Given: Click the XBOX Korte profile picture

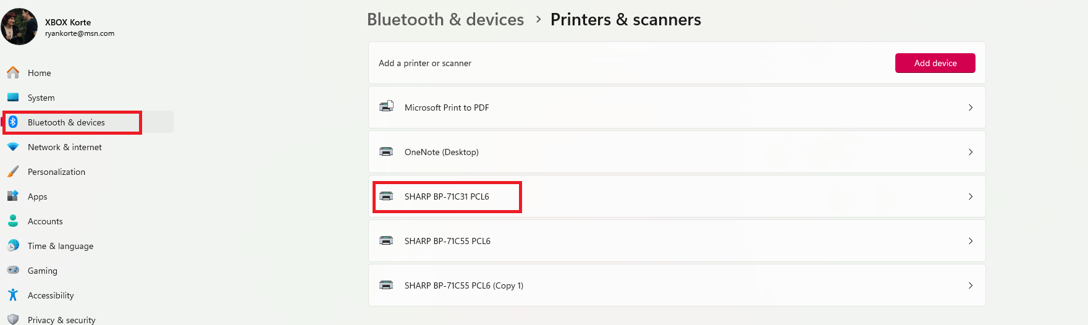Looking at the screenshot, I should click(x=19, y=27).
